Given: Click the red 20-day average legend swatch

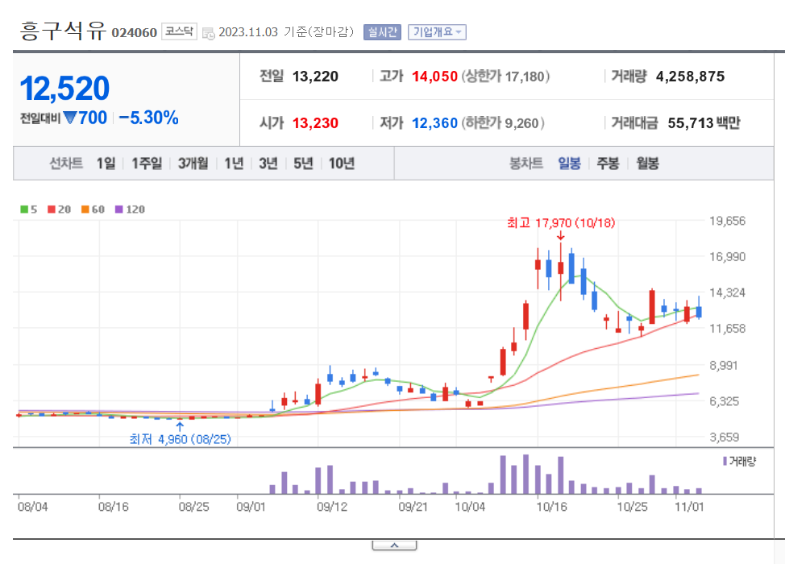Looking at the screenshot, I should click(52, 209).
